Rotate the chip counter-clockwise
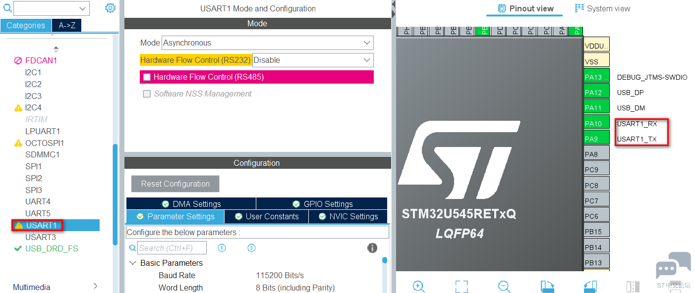Image resolution: width=695 pixels, height=293 pixels. [590, 287]
